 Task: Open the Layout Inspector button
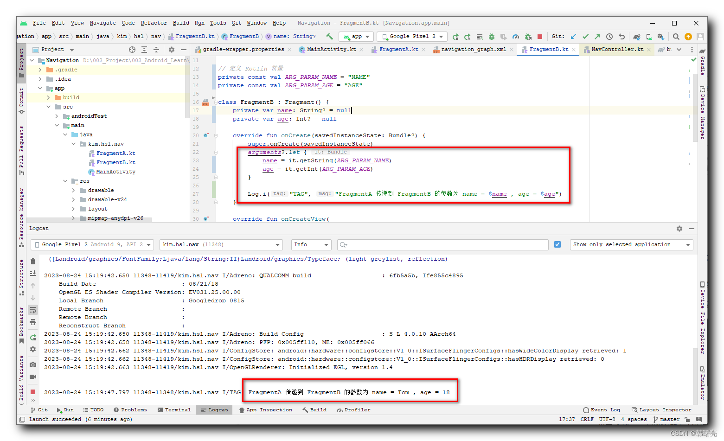661,410
